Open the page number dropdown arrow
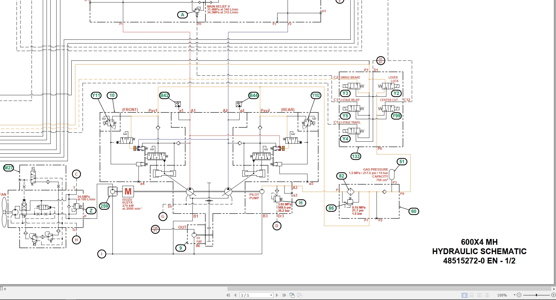Viewport: 556px width, 300px height. coord(271,295)
